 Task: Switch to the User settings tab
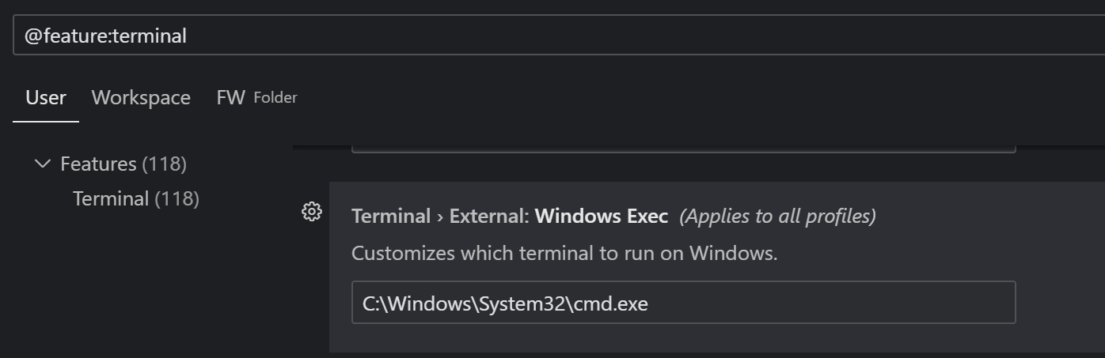click(x=46, y=98)
